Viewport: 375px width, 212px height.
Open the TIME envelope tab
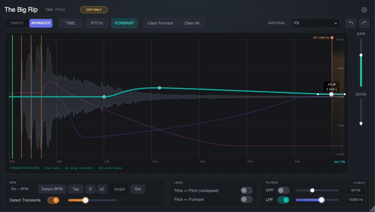click(x=70, y=23)
